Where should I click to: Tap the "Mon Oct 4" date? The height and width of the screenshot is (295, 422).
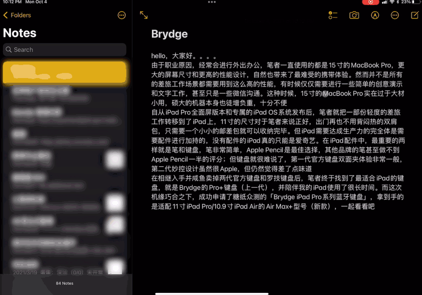click(36, 2)
